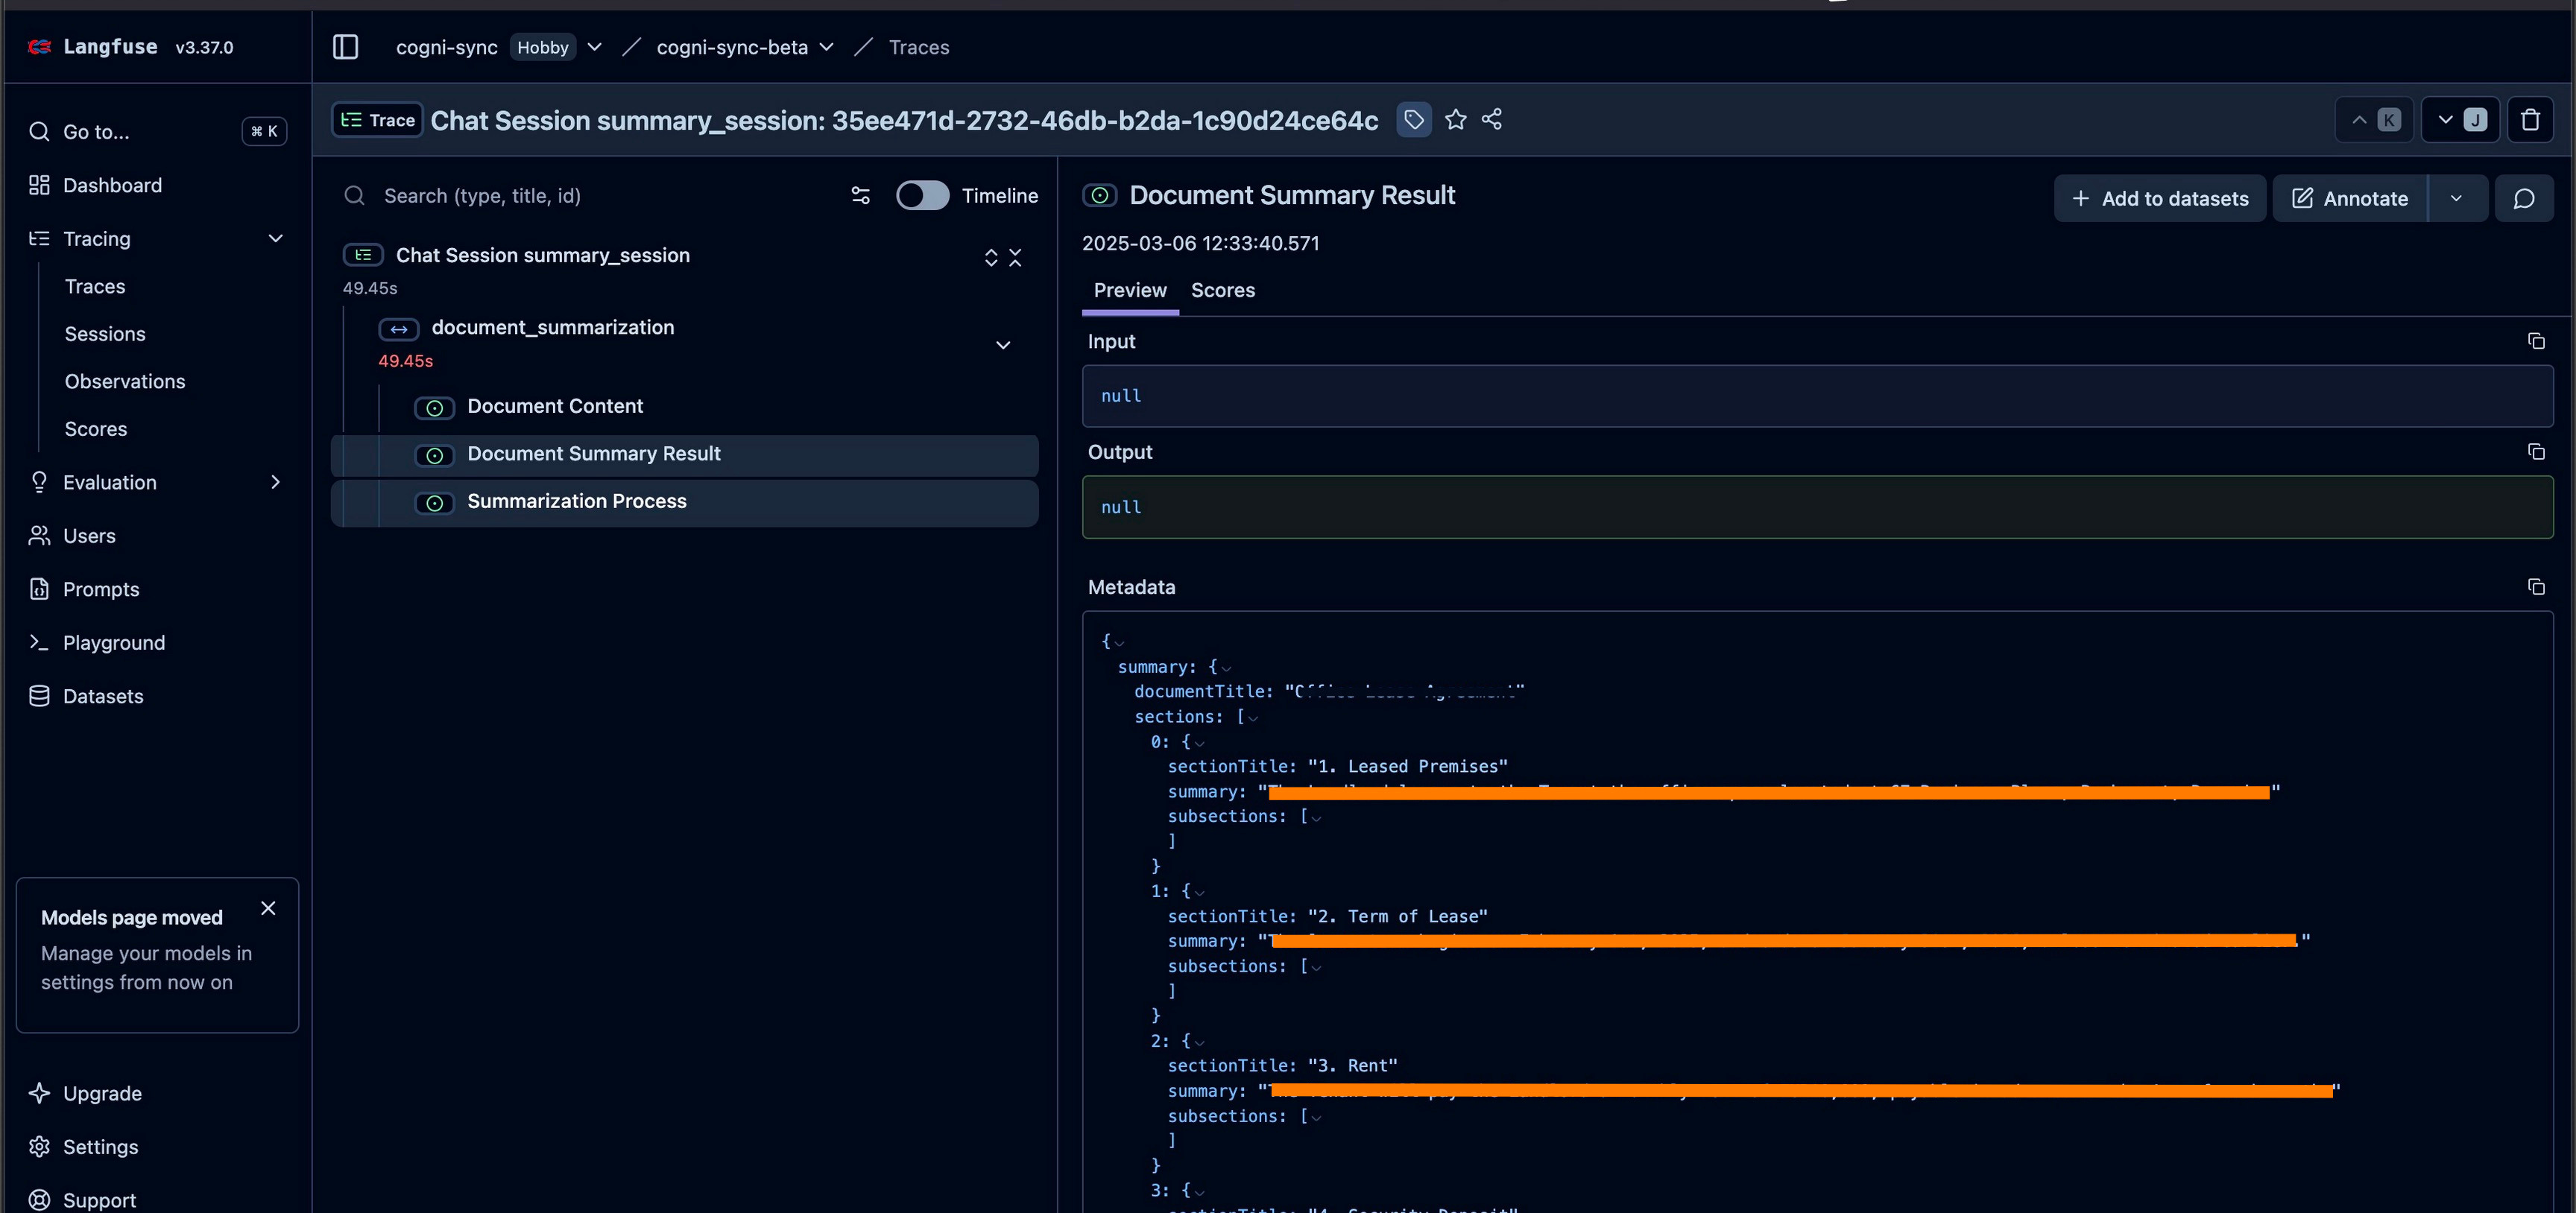Open the Annotate dropdown arrow
Screen dimensions: 2576x1213
[2455, 198]
